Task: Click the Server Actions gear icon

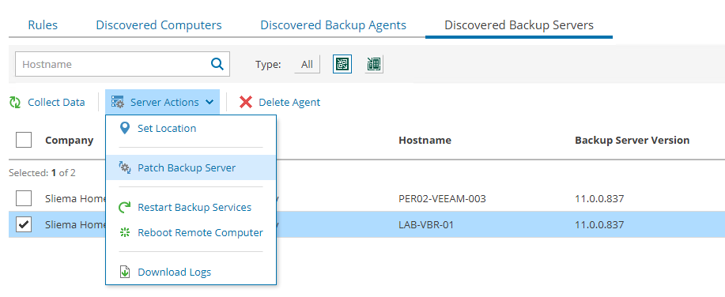Action: coord(118,103)
